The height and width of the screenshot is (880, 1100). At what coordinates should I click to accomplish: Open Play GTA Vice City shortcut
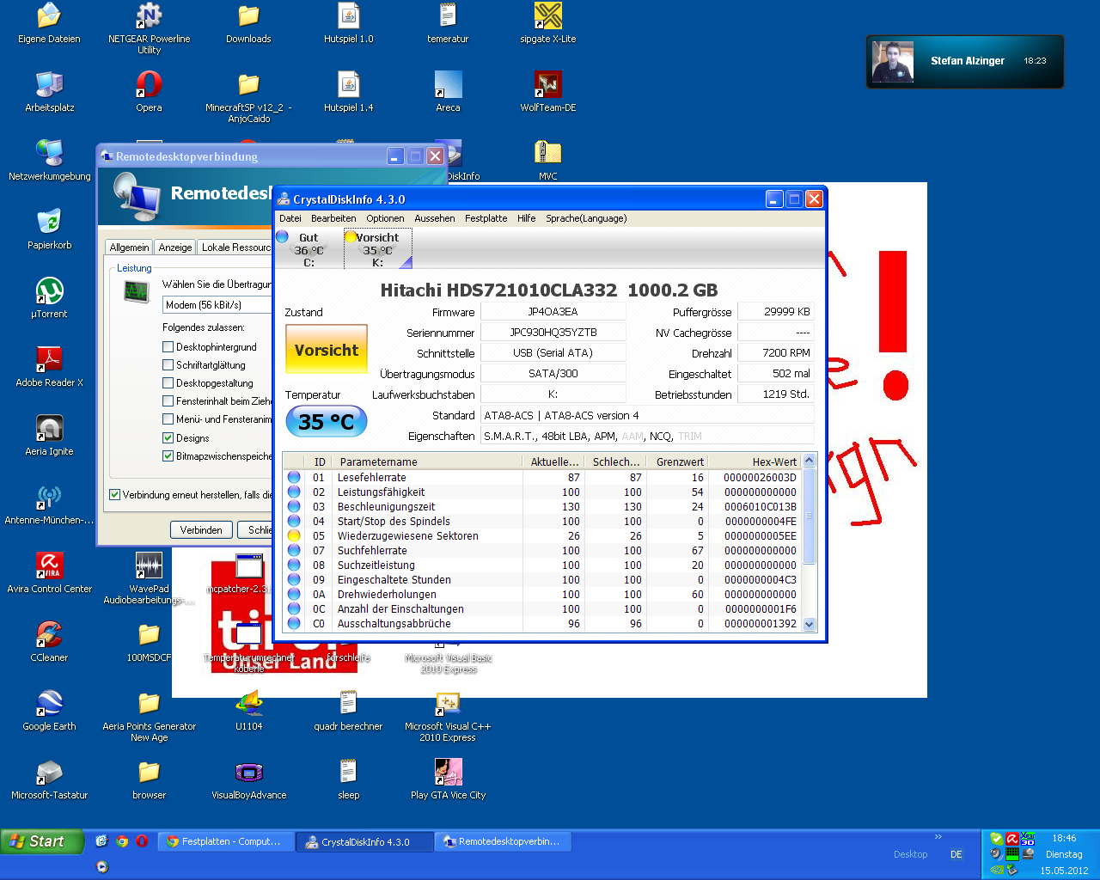click(448, 779)
